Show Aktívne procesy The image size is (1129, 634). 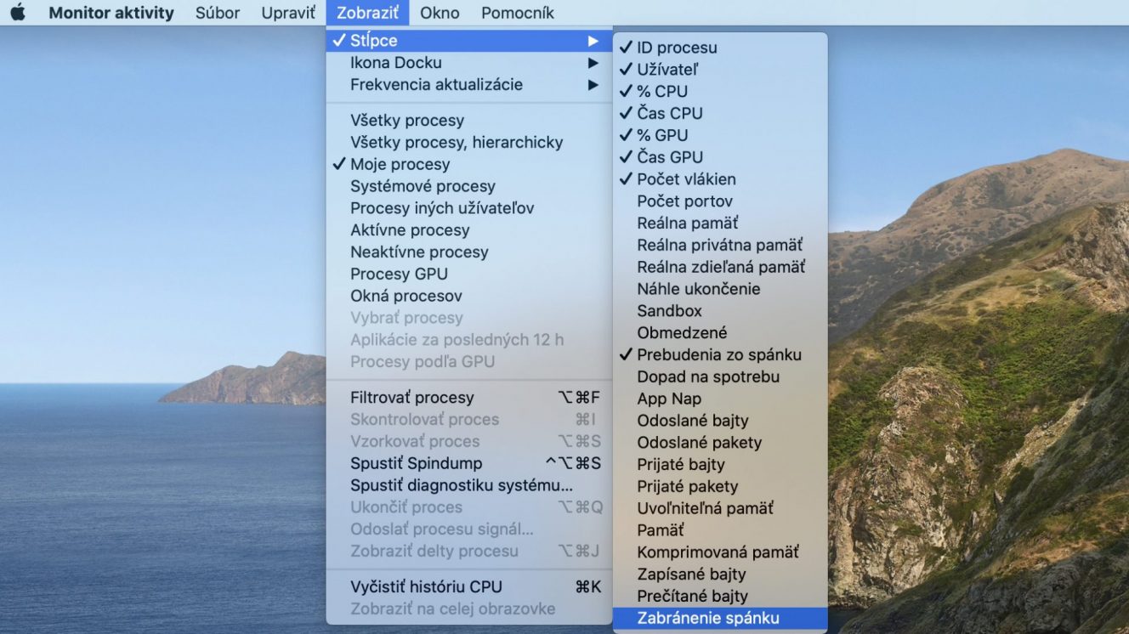[x=469, y=230]
